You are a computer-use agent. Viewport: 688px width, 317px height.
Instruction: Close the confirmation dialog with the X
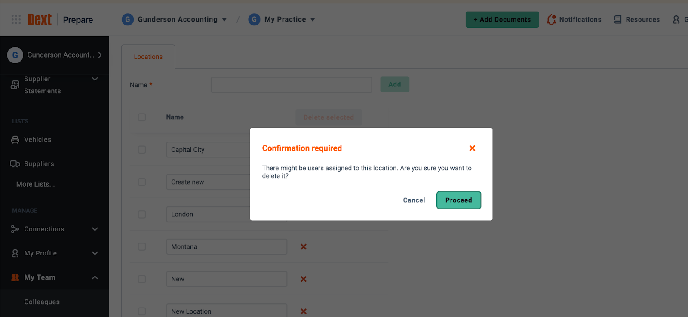click(x=472, y=148)
